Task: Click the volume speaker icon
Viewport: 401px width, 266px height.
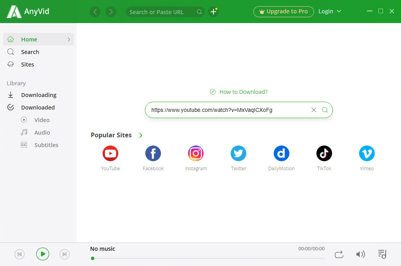Action: tap(360, 254)
